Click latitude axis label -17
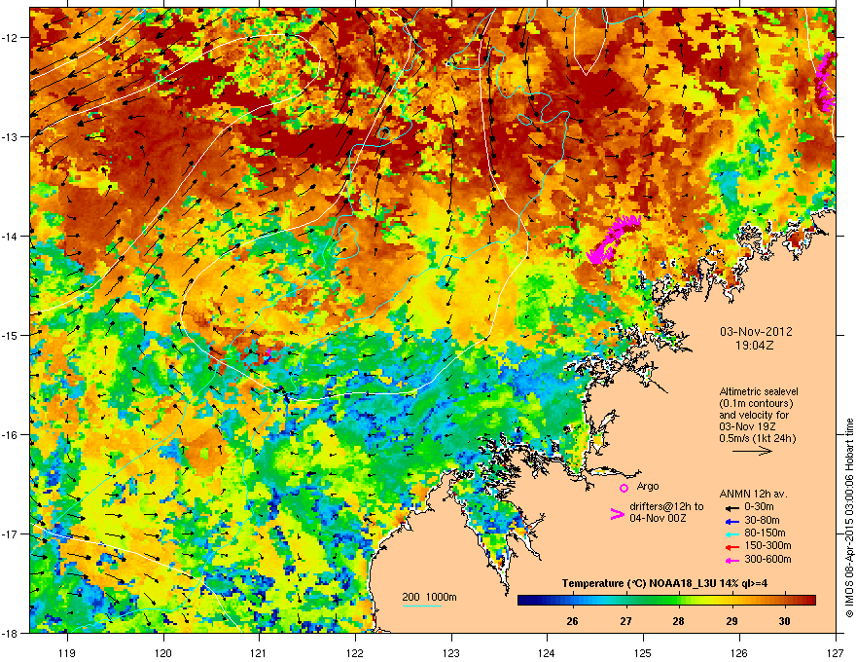The image size is (856, 662). coord(10,533)
